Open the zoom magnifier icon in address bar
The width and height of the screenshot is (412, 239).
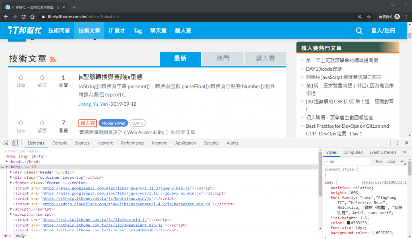360,17
